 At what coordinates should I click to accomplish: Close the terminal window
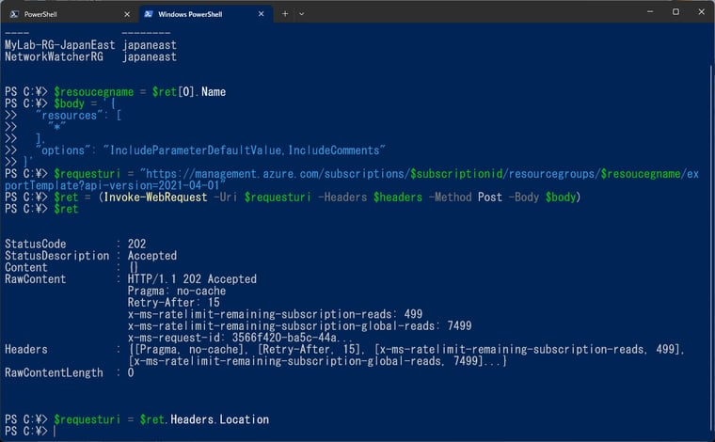[x=701, y=12]
